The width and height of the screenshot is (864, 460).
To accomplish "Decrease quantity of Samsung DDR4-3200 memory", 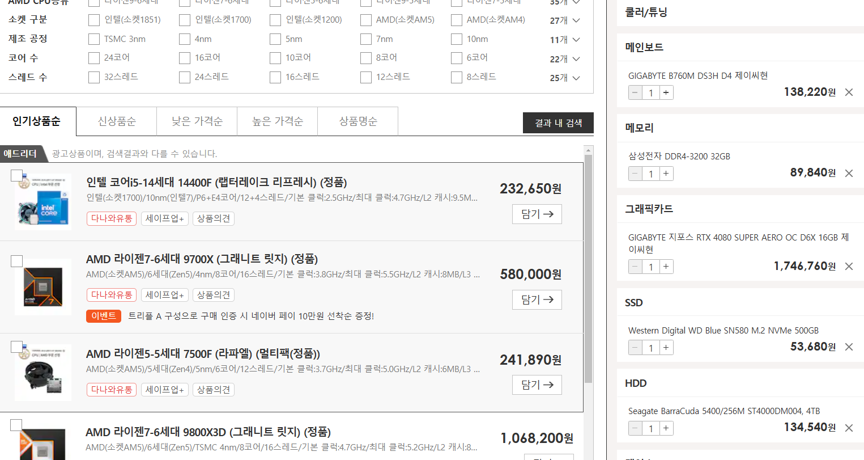I will tap(635, 174).
